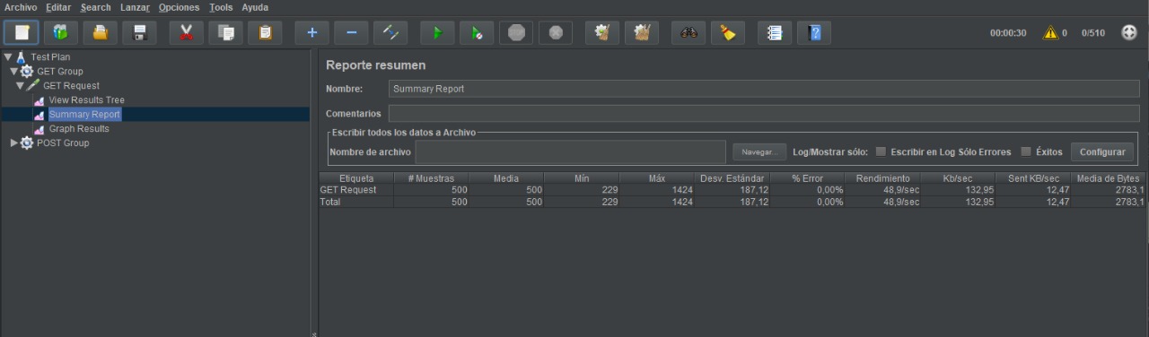Start test without pauses icon
Viewport: 1149px width, 337px height.
click(x=477, y=32)
